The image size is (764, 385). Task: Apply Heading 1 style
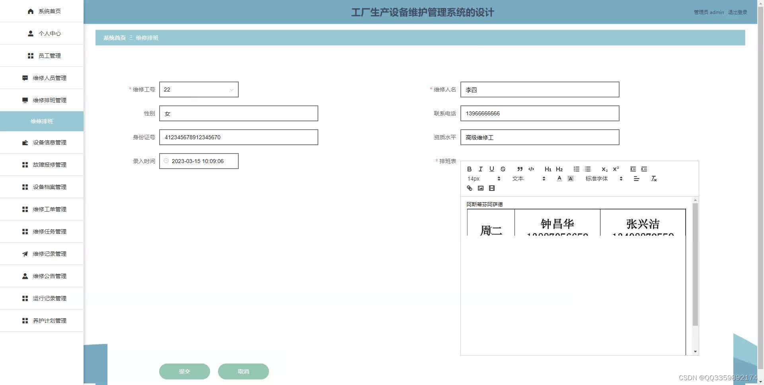click(548, 169)
